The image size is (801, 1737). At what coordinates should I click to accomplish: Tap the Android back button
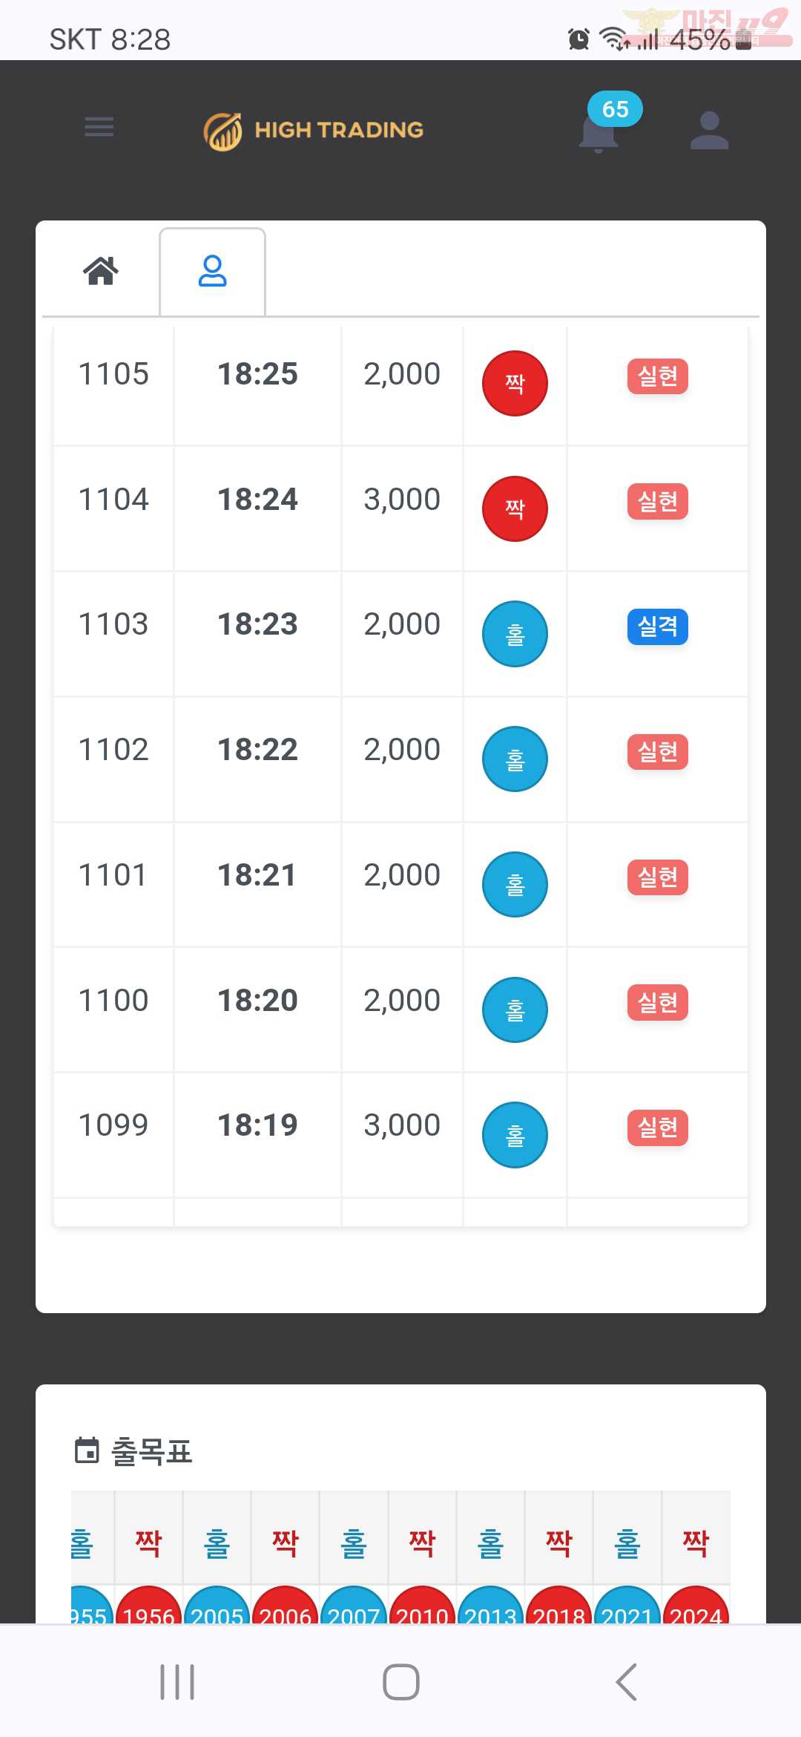(627, 1682)
